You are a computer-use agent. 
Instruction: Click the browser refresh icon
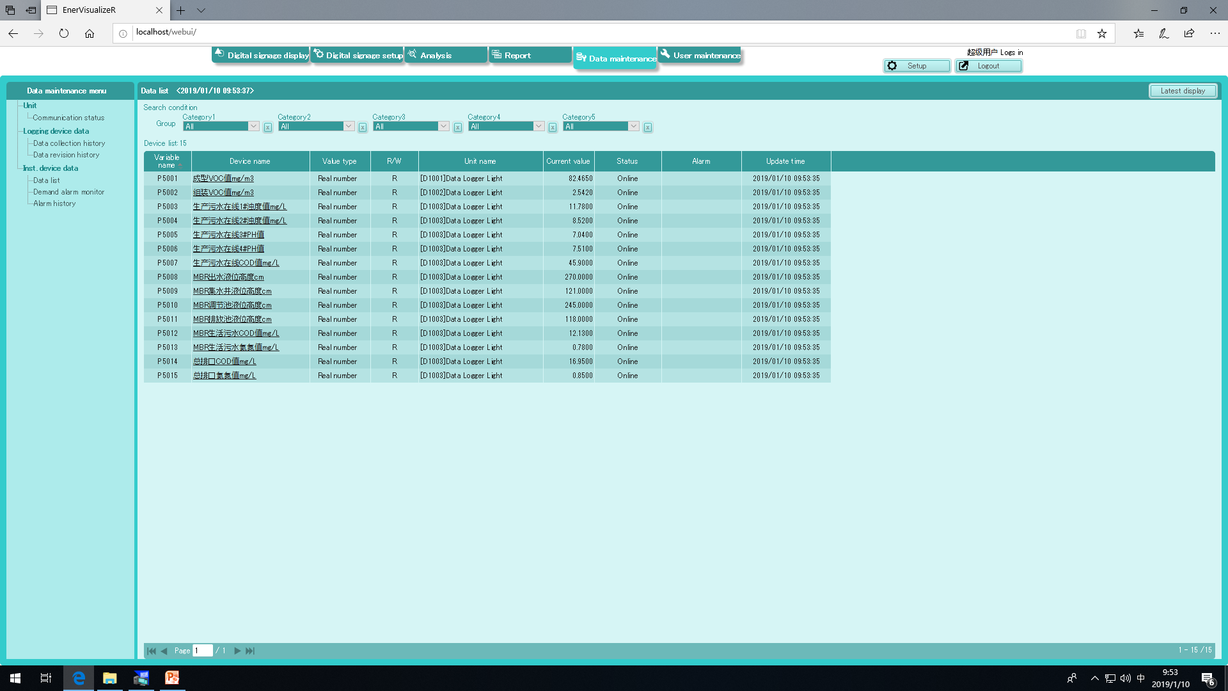point(64,33)
